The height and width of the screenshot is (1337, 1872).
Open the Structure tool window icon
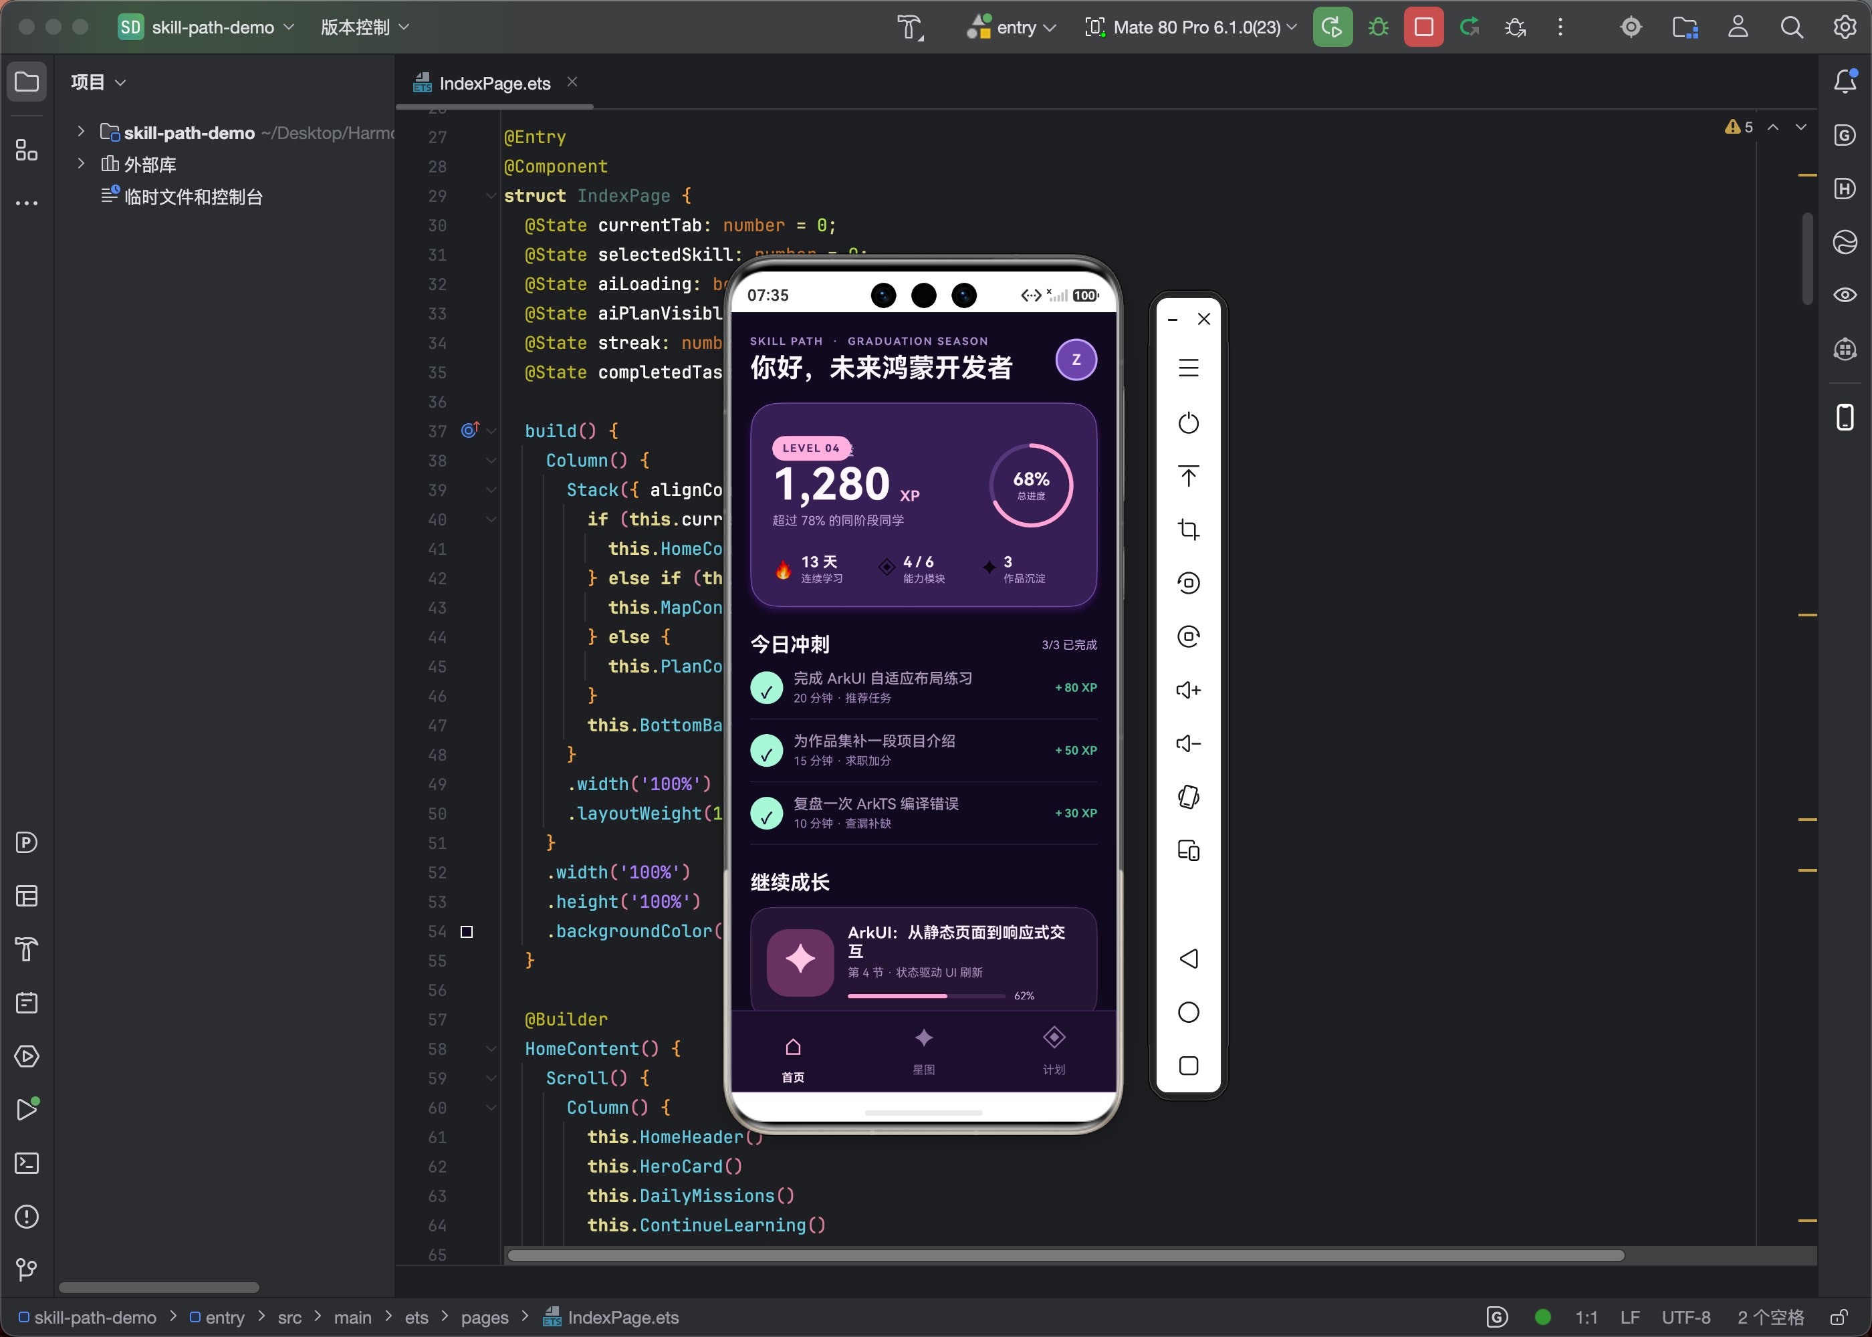click(27, 150)
